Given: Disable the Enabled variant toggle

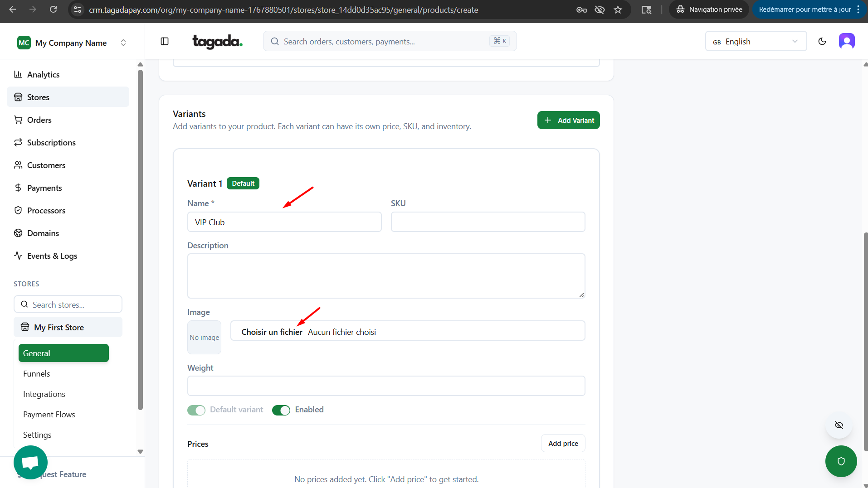Looking at the screenshot, I should 281,410.
